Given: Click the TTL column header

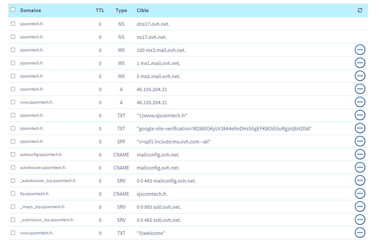Looking at the screenshot, I should 100,10.
